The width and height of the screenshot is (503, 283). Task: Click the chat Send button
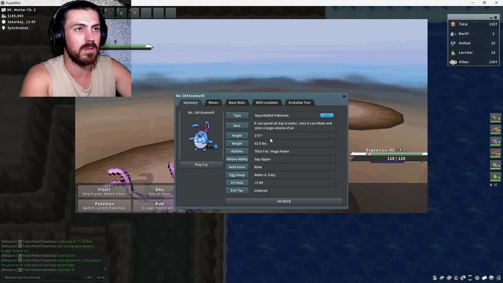click(101, 277)
